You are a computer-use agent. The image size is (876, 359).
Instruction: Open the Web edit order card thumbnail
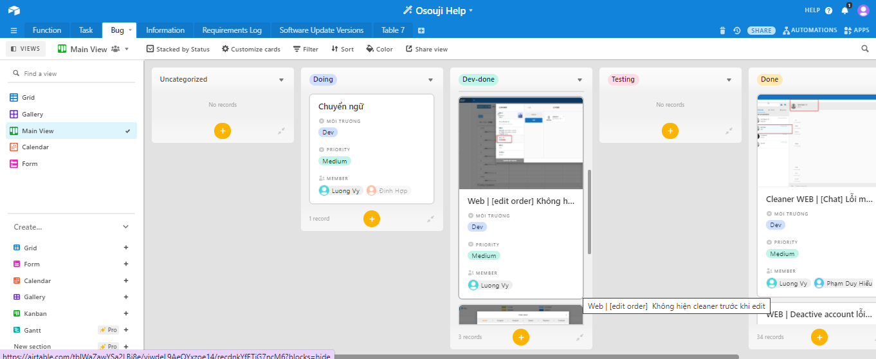click(x=521, y=143)
